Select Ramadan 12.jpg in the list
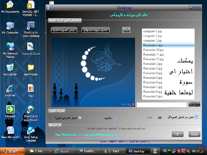This screenshot has height=155, width=207. pyautogui.click(x=168, y=59)
